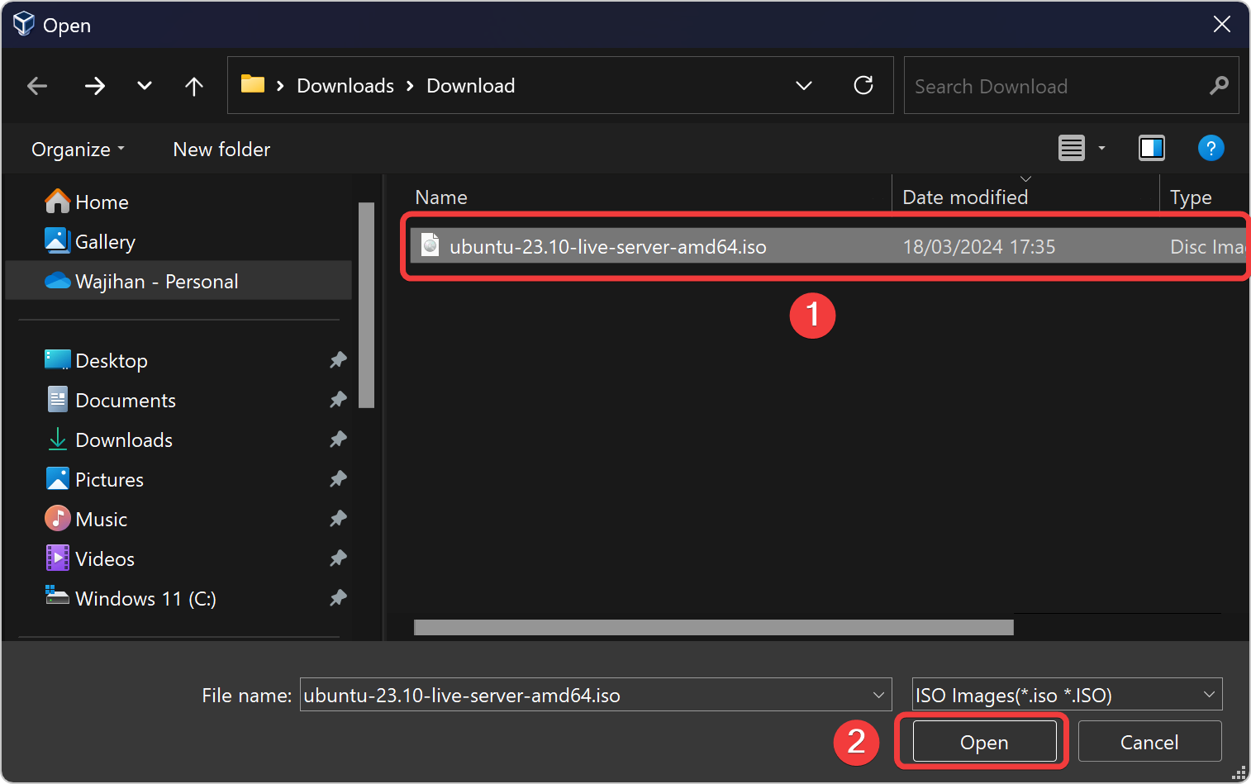Click the Open button
The height and width of the screenshot is (784, 1251).
[984, 742]
